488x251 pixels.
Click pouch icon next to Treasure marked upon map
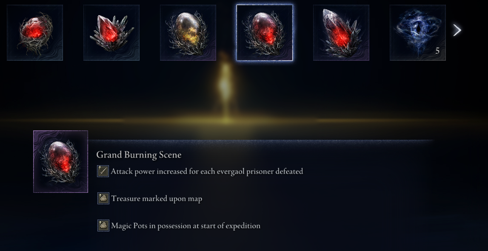click(103, 198)
